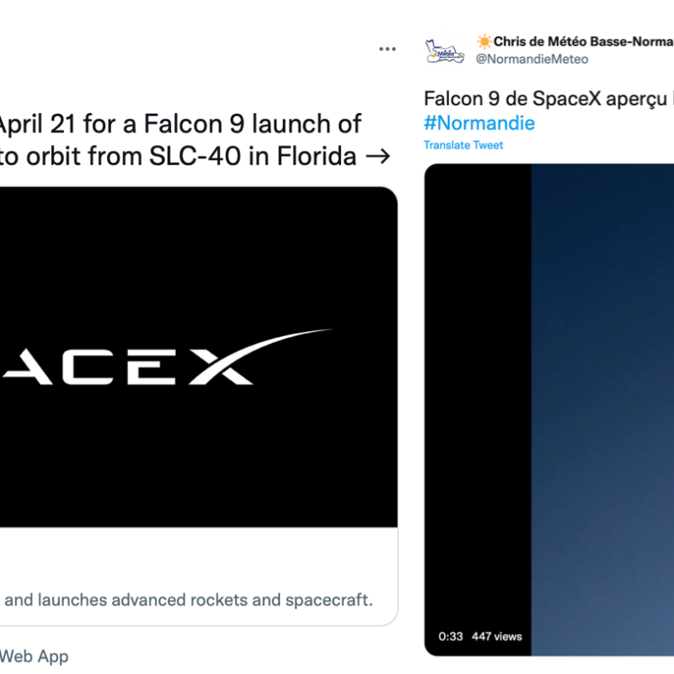This screenshot has width=674, height=674.
Task: Open the three-dot more options menu
Action: point(388,49)
